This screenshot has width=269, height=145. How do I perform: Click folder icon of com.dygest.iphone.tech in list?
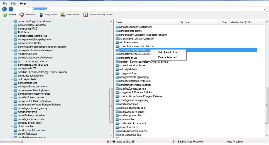coord(117,112)
